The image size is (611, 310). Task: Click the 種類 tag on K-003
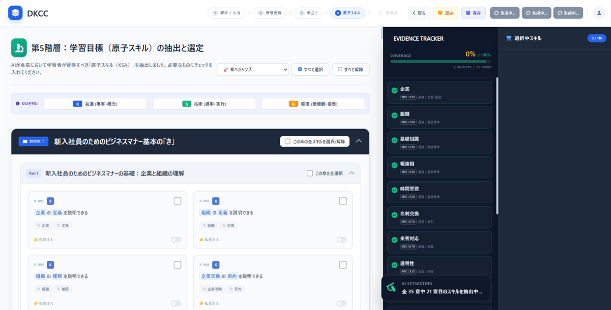click(63, 289)
